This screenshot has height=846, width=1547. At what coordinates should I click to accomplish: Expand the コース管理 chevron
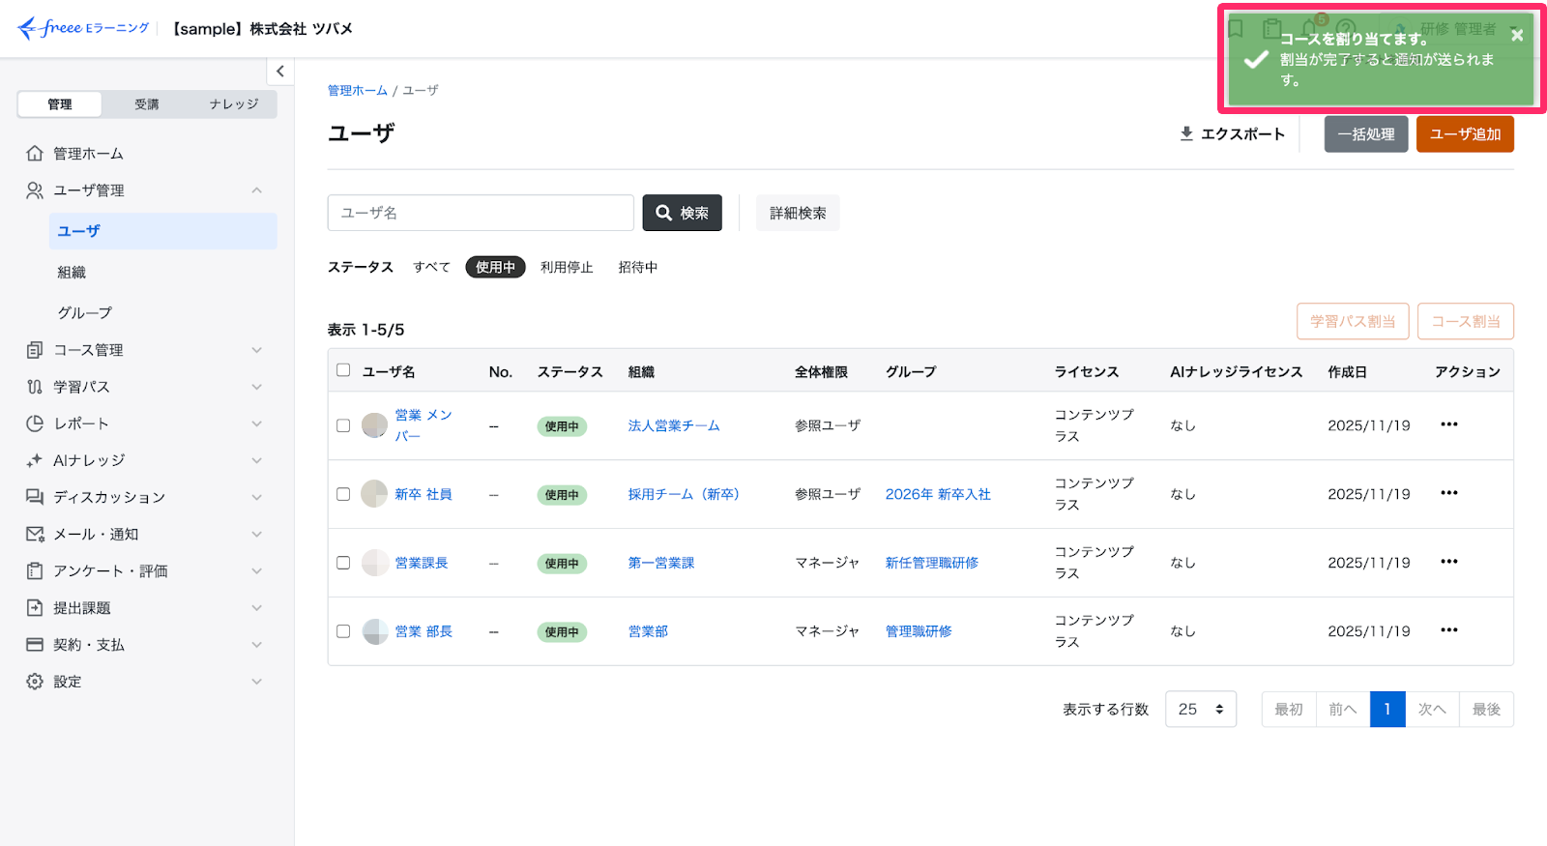click(x=257, y=350)
